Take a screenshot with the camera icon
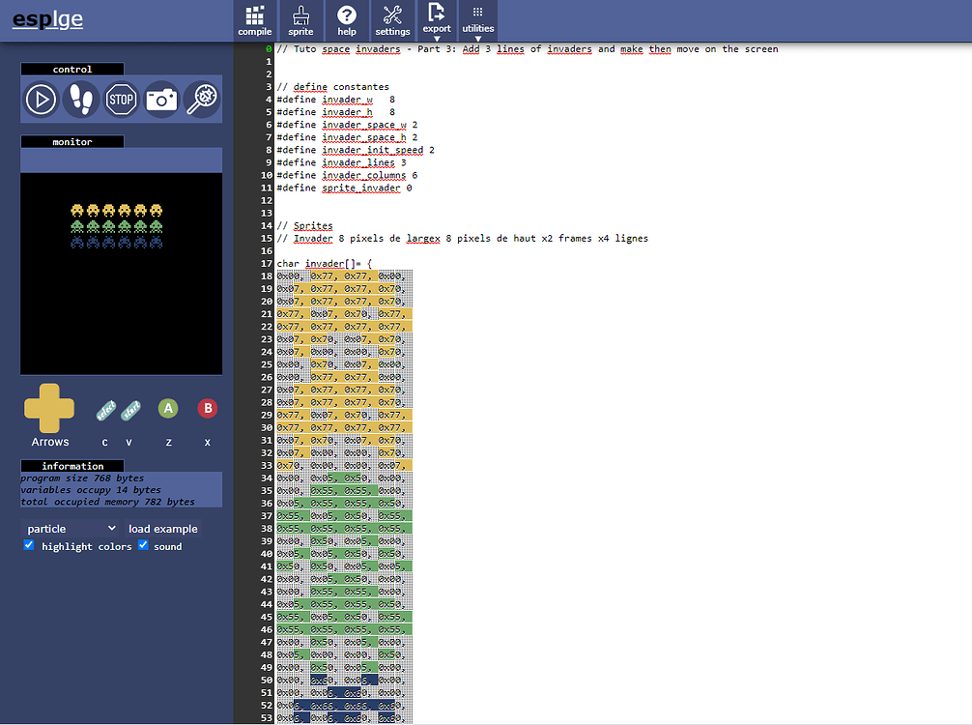This screenshot has height=725, width=972. (161, 99)
